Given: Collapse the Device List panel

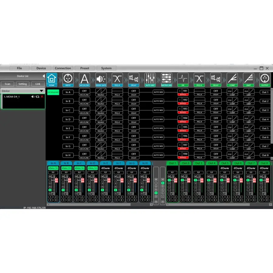Looking at the screenshot, I should click(43, 76).
